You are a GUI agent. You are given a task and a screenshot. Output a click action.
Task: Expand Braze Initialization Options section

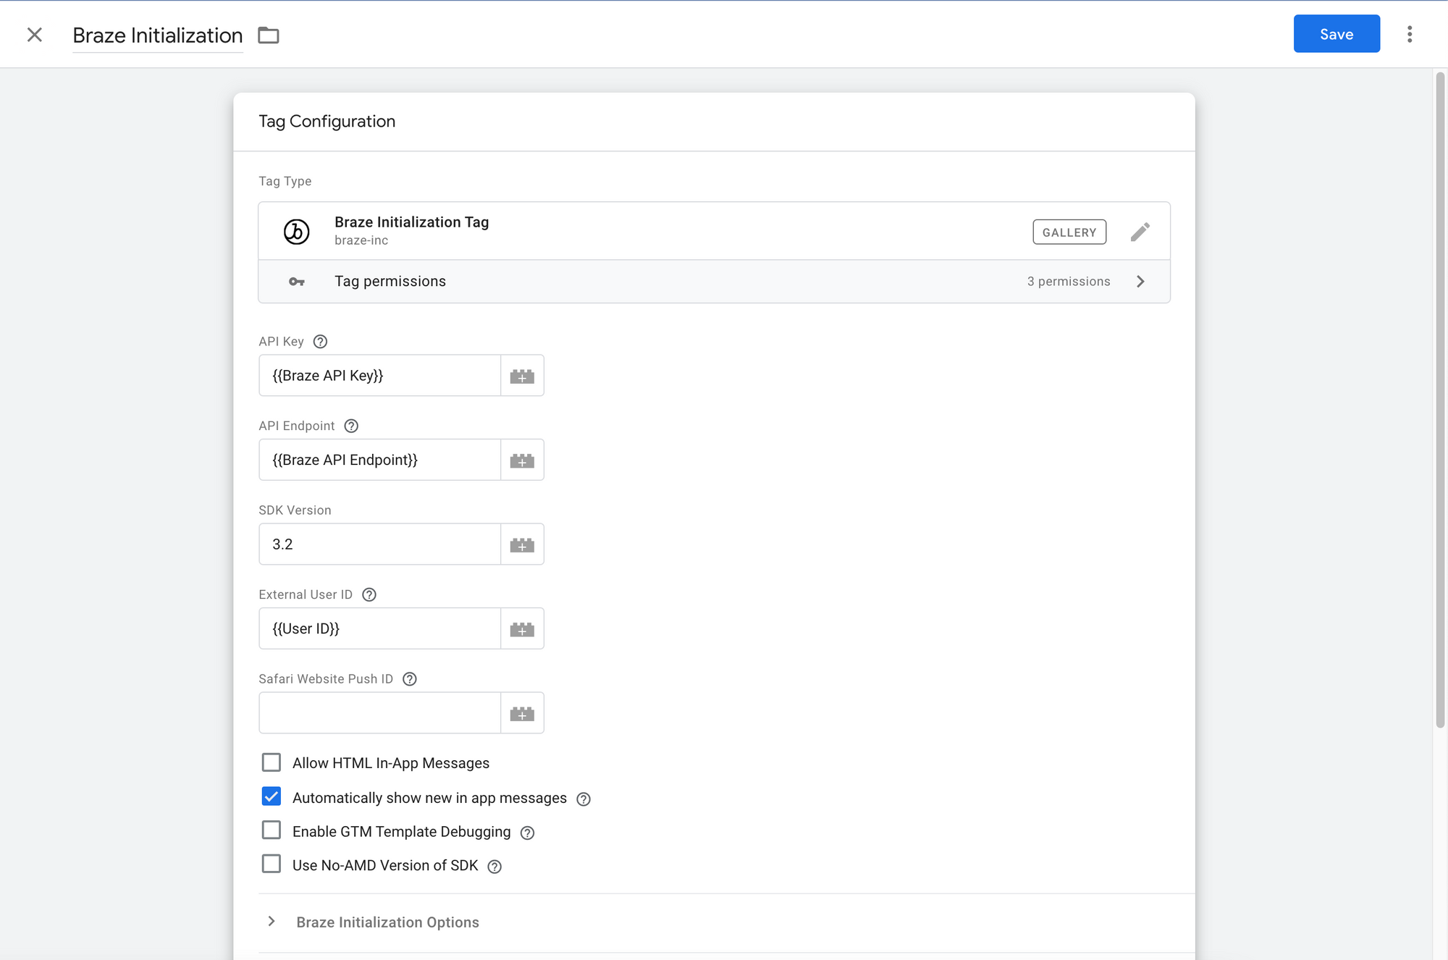(x=271, y=922)
